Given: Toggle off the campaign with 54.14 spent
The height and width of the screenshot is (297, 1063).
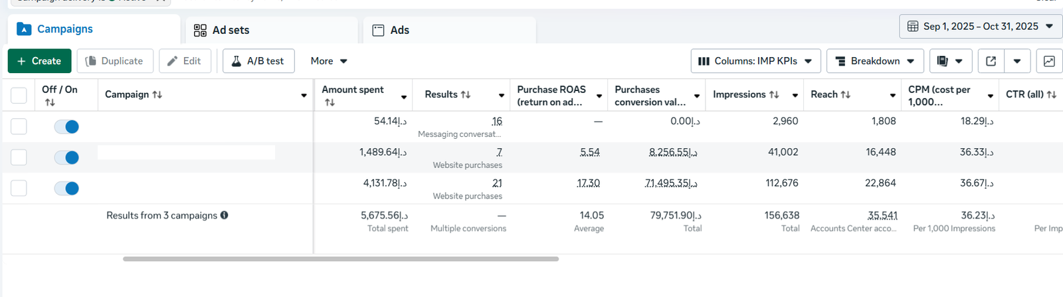Looking at the screenshot, I should coord(66,127).
